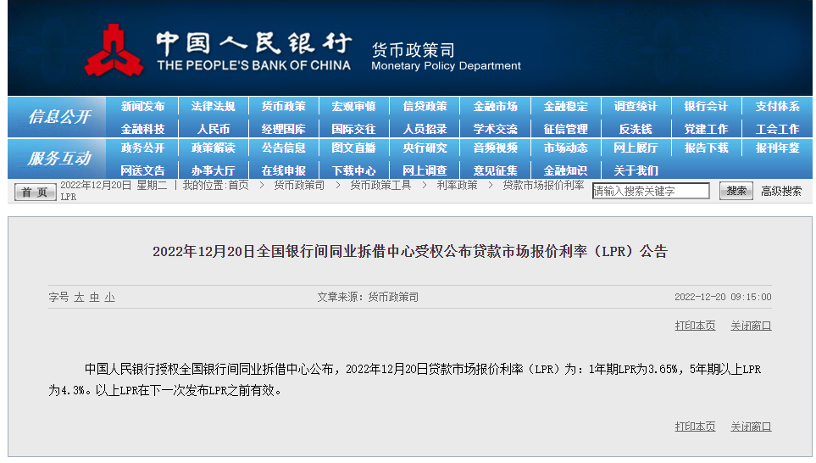Go to 利率政策 breadcrumb link
This screenshot has width=816, height=463.
coord(457,186)
